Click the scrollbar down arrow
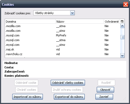Screen dimensions: 130x104 (122, 56)
